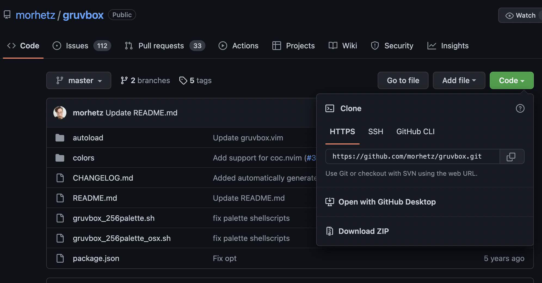Open fix palette shellscripts commit for gruvbox_256palette.sh
The image size is (542, 283).
click(x=251, y=218)
